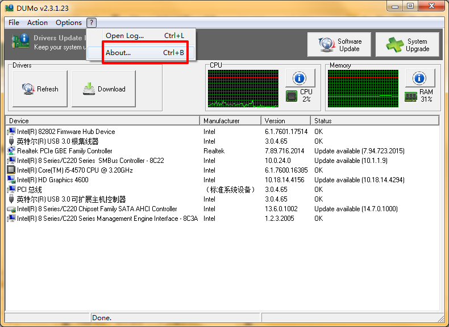Click the green plus System Upgrade icon

pyautogui.click(x=395, y=45)
